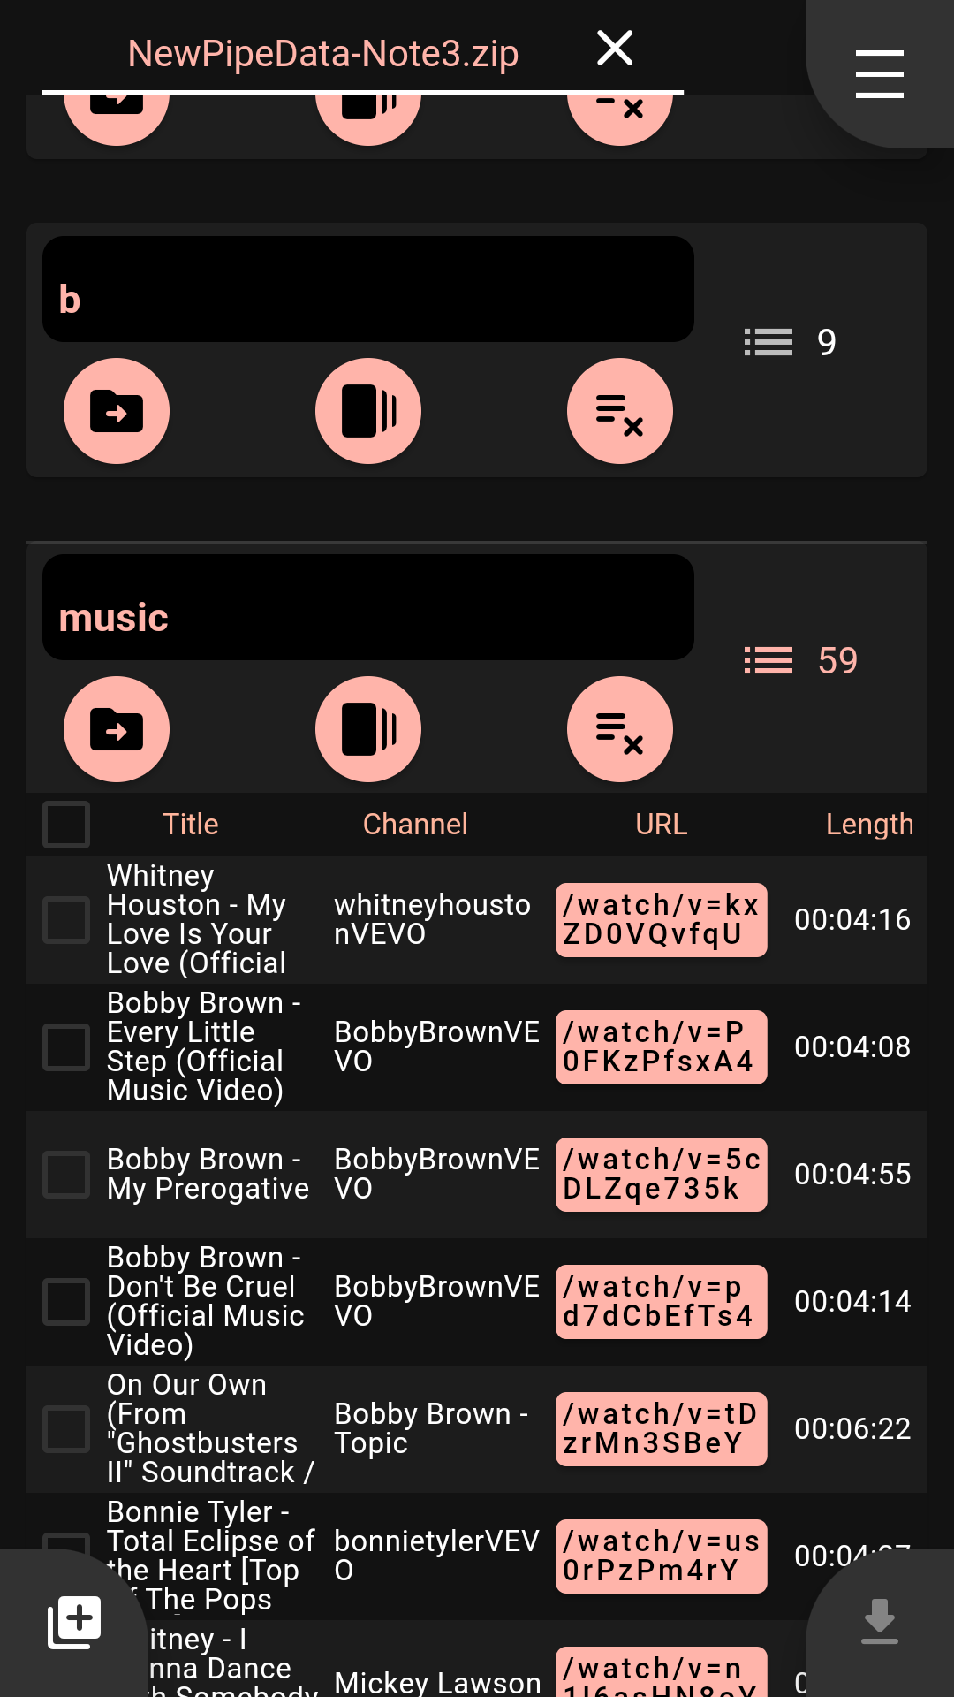Tap the list-remove icon for music playlist
Viewport: 954px width, 1697px height.
[x=619, y=729]
